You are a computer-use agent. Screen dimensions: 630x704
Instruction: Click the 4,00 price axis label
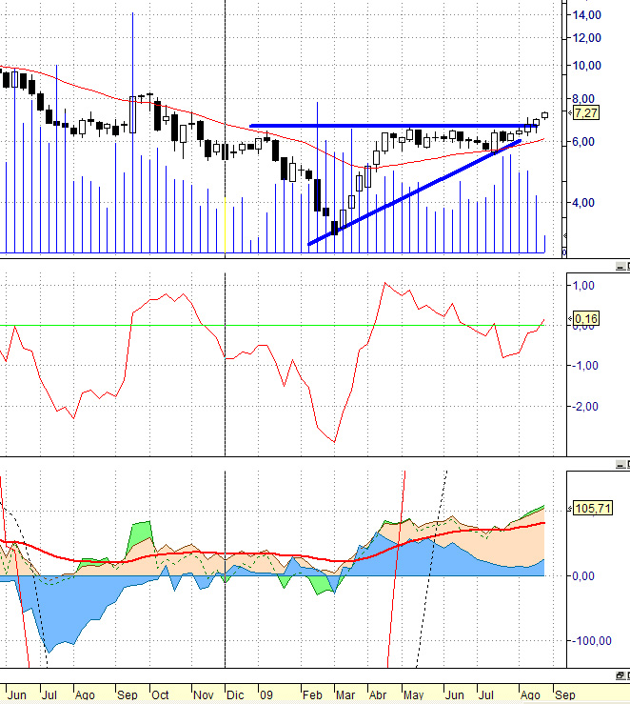tap(583, 203)
